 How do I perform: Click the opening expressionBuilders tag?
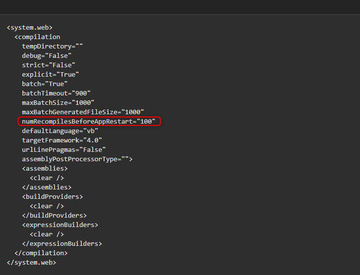point(60,225)
